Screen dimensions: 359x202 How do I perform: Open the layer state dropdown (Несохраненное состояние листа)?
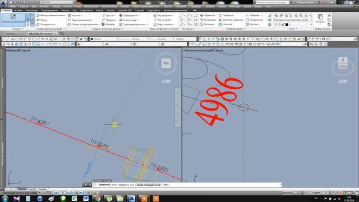[x=293, y=20]
